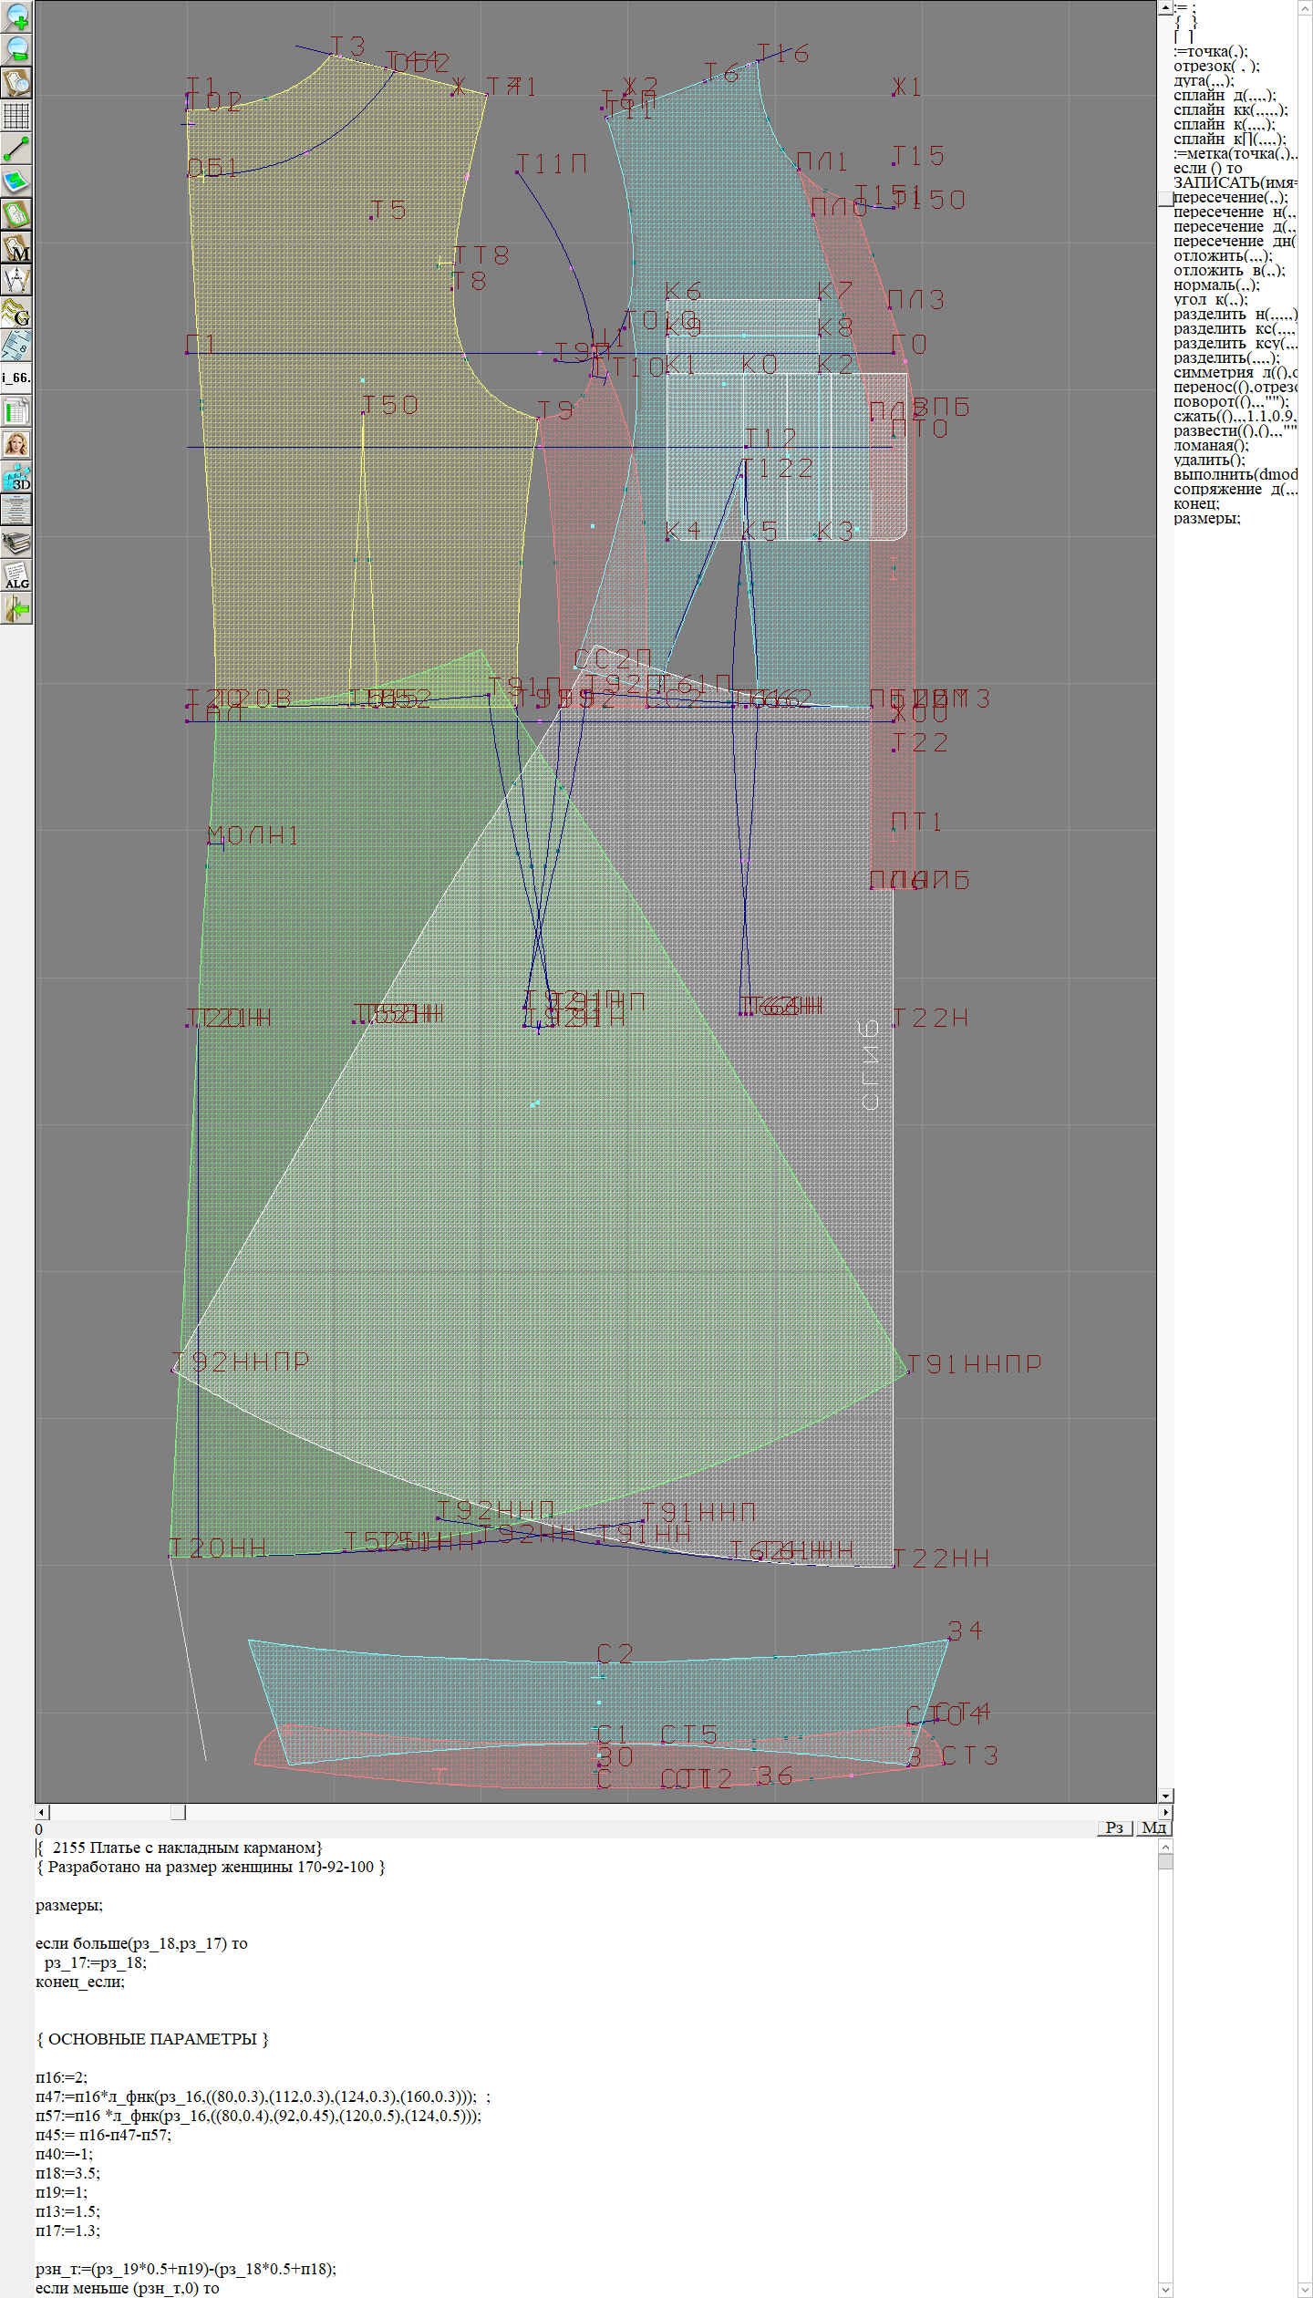Choose 'сплайн д(.,.,.);' in the command list
1313x2298 pixels.
point(1224,96)
